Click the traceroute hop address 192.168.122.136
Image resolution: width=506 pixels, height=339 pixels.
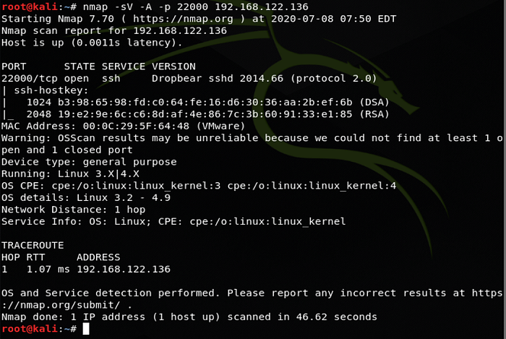(123, 269)
